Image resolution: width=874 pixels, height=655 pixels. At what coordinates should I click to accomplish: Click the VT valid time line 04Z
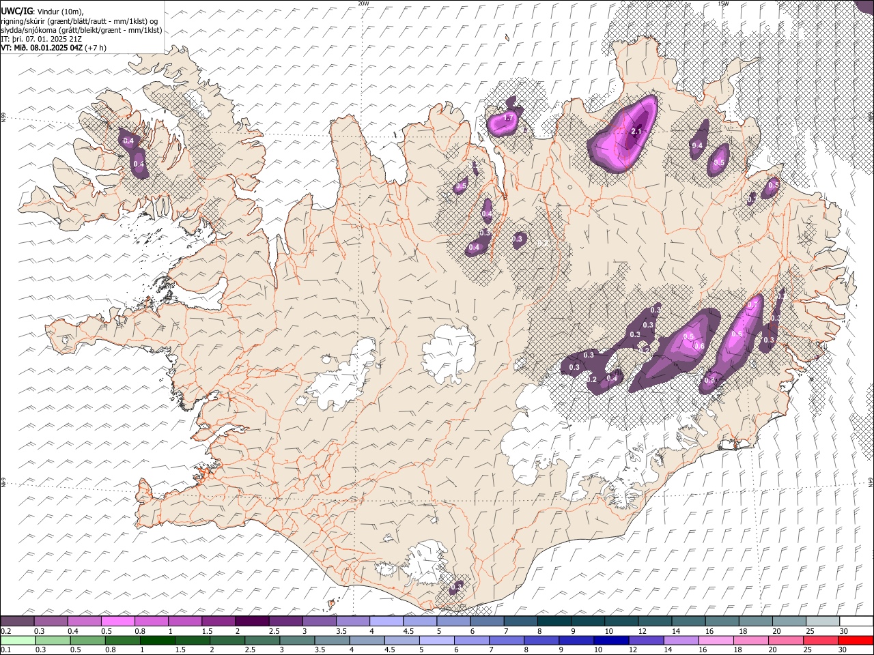click(53, 48)
